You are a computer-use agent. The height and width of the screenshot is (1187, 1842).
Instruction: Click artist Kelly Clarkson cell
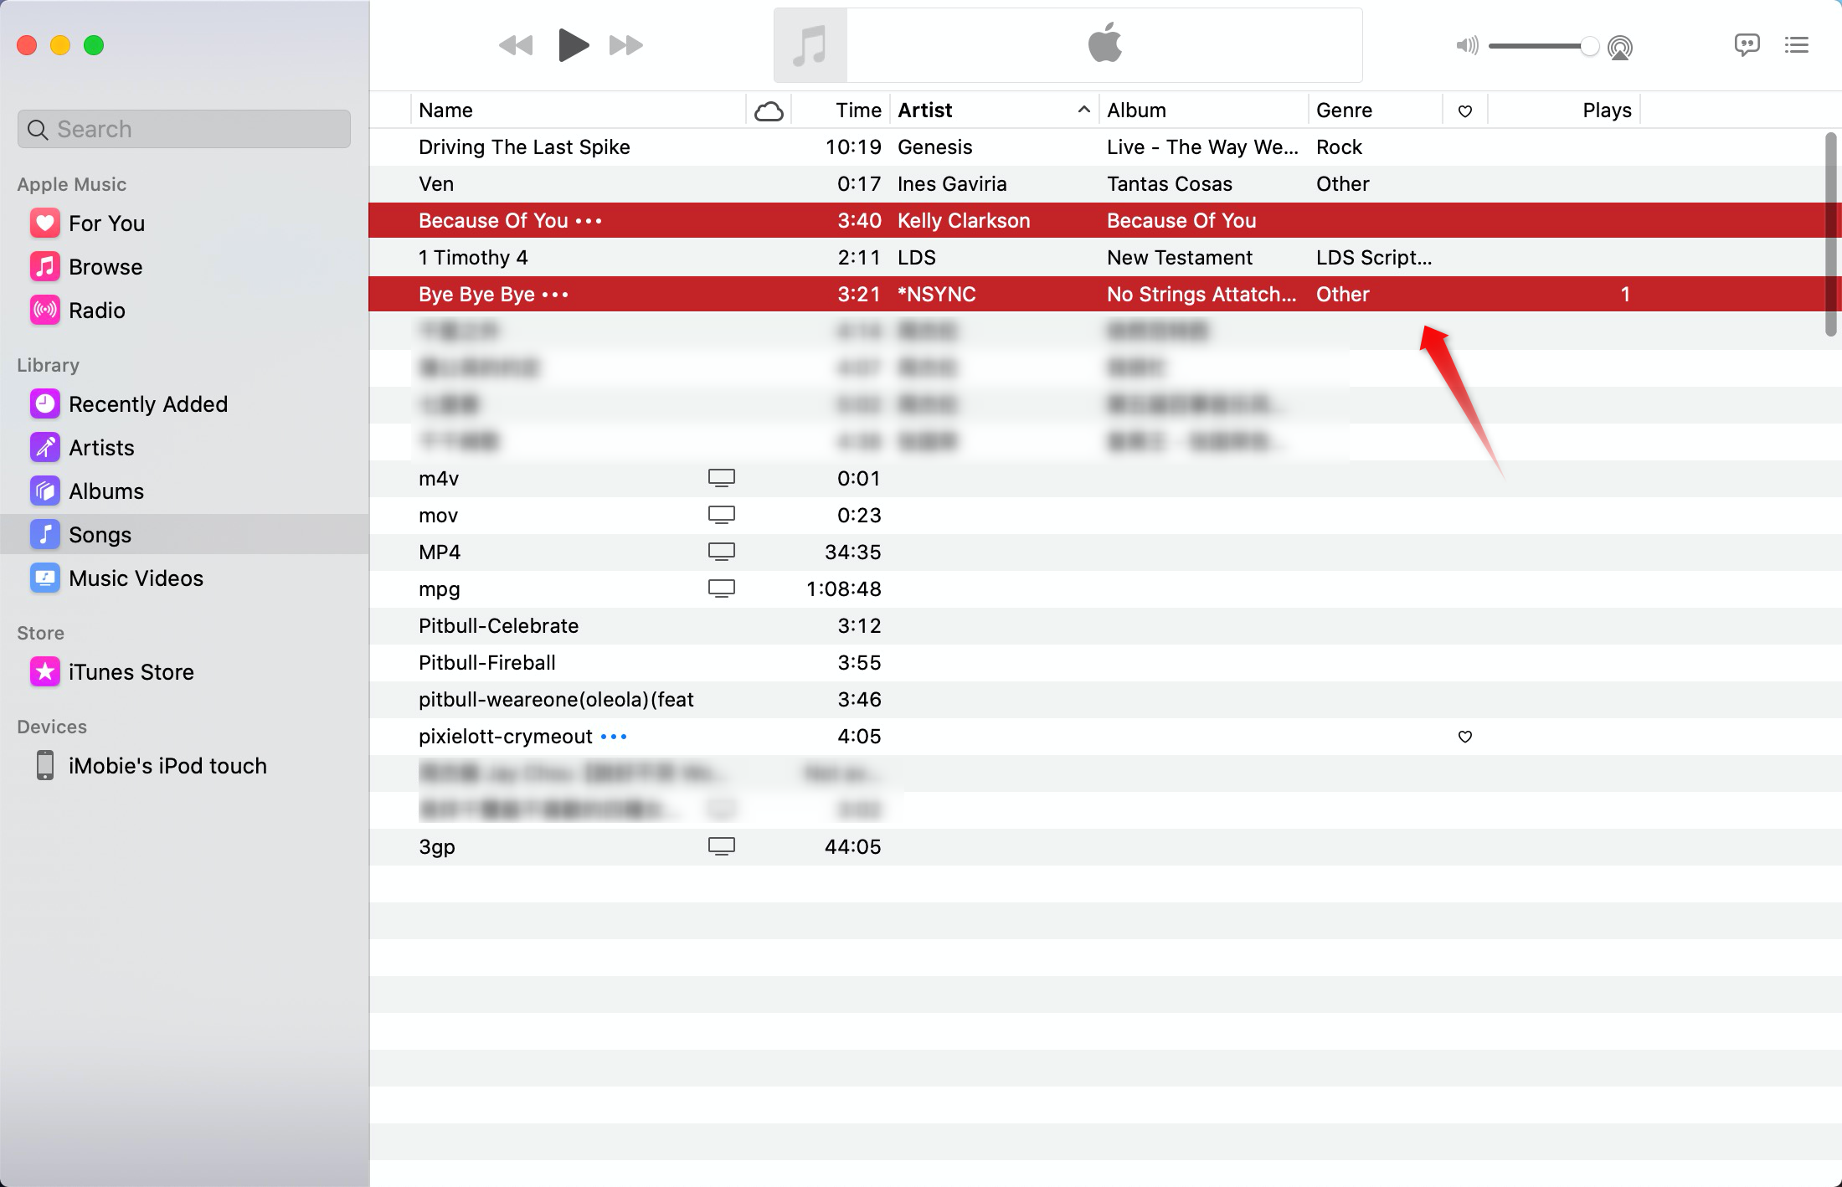[964, 221]
